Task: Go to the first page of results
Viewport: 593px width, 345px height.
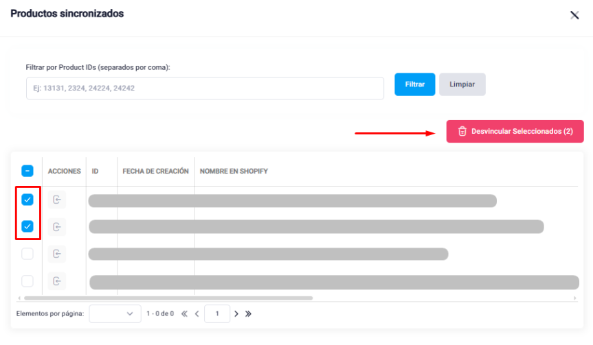Action: pyautogui.click(x=184, y=313)
